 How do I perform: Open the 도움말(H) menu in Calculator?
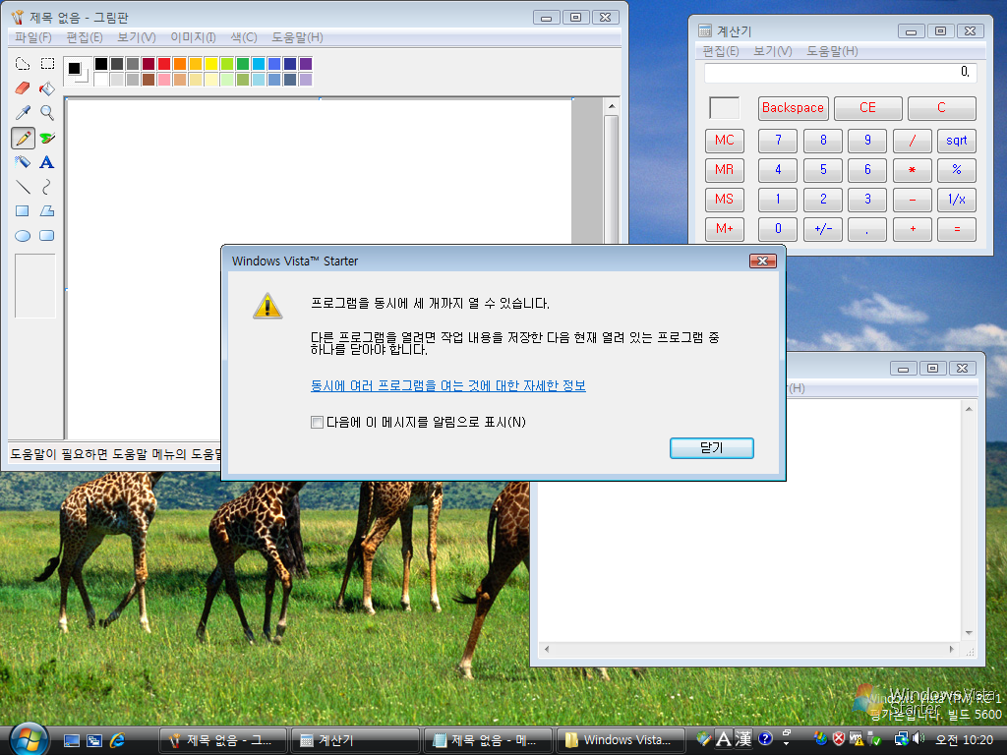(x=832, y=51)
